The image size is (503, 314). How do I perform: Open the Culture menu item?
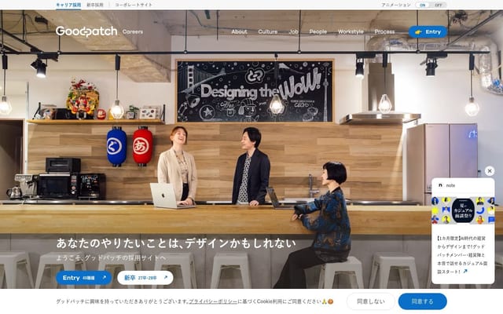coord(268,31)
